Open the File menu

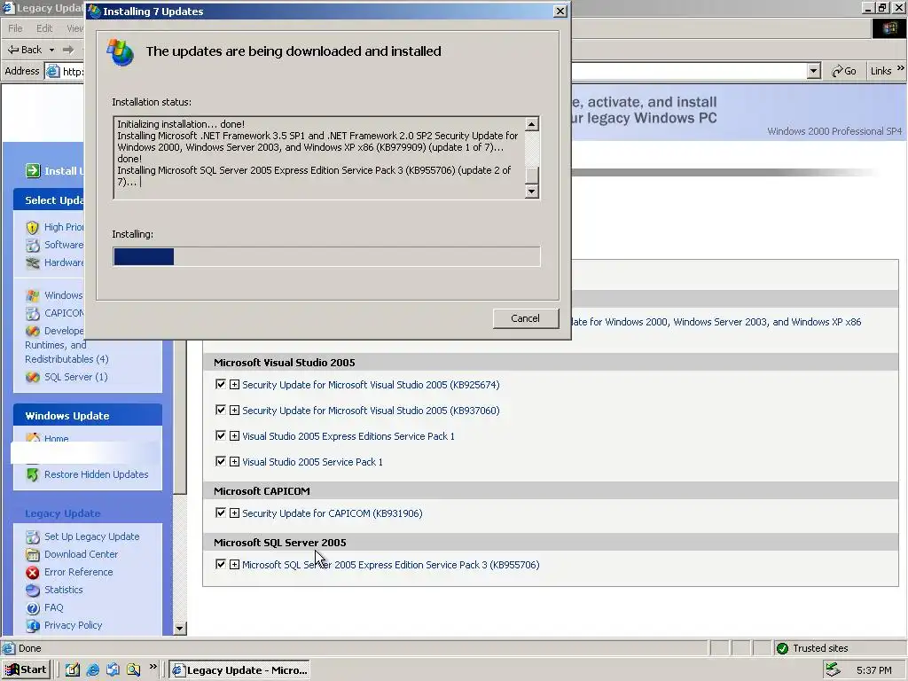pyautogui.click(x=15, y=28)
